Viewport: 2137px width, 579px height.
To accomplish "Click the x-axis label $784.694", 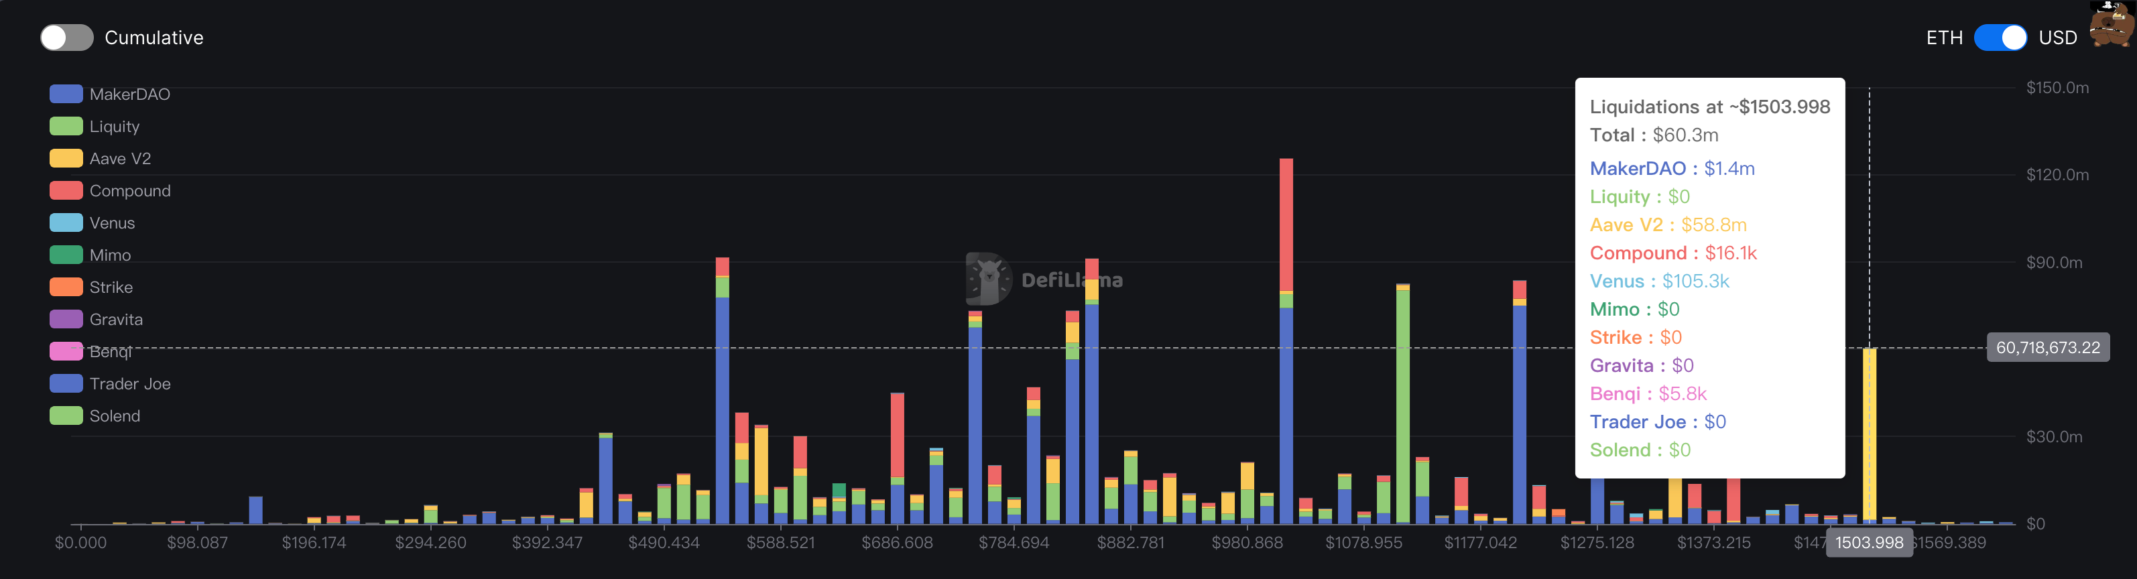I will [1014, 543].
